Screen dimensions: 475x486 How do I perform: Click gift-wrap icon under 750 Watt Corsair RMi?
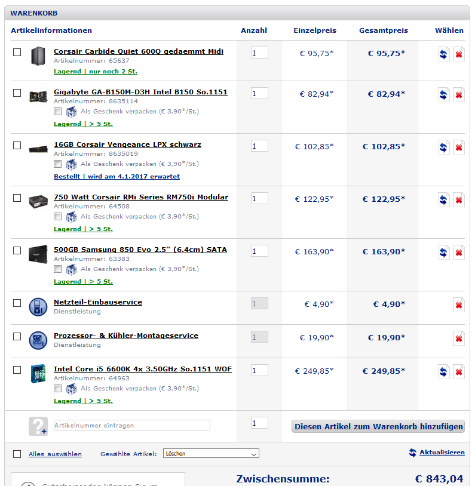click(71, 217)
